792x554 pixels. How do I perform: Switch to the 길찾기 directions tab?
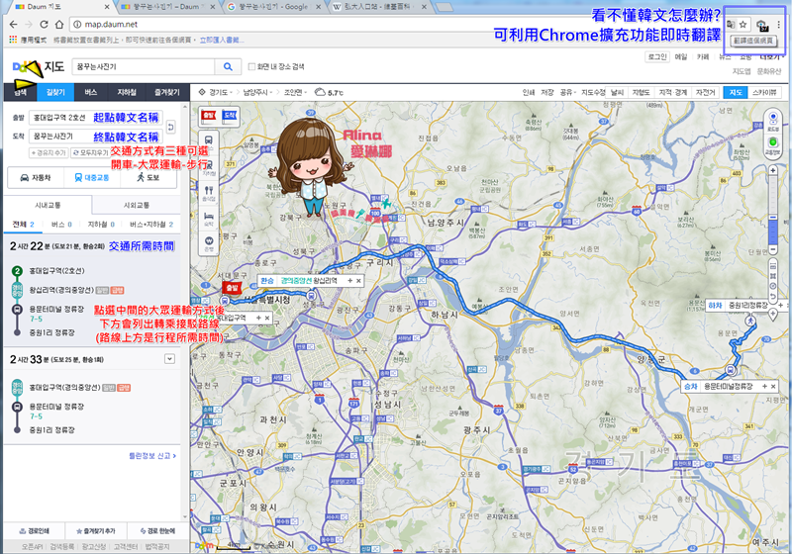click(x=55, y=92)
